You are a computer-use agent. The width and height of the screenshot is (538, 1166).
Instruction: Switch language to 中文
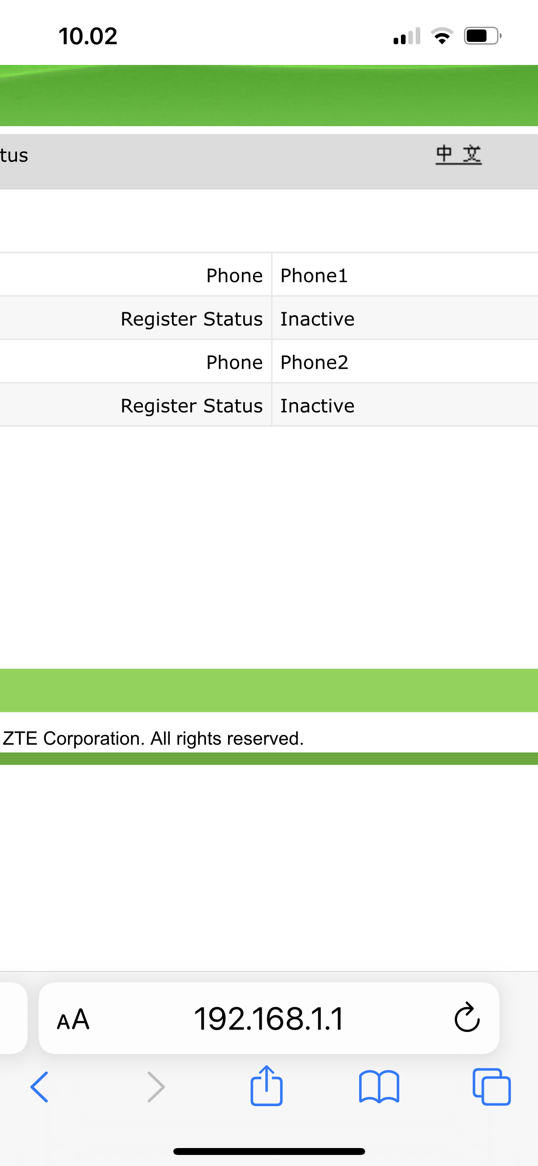pos(458,155)
